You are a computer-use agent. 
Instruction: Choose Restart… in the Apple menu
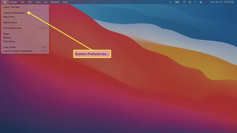[25, 38]
